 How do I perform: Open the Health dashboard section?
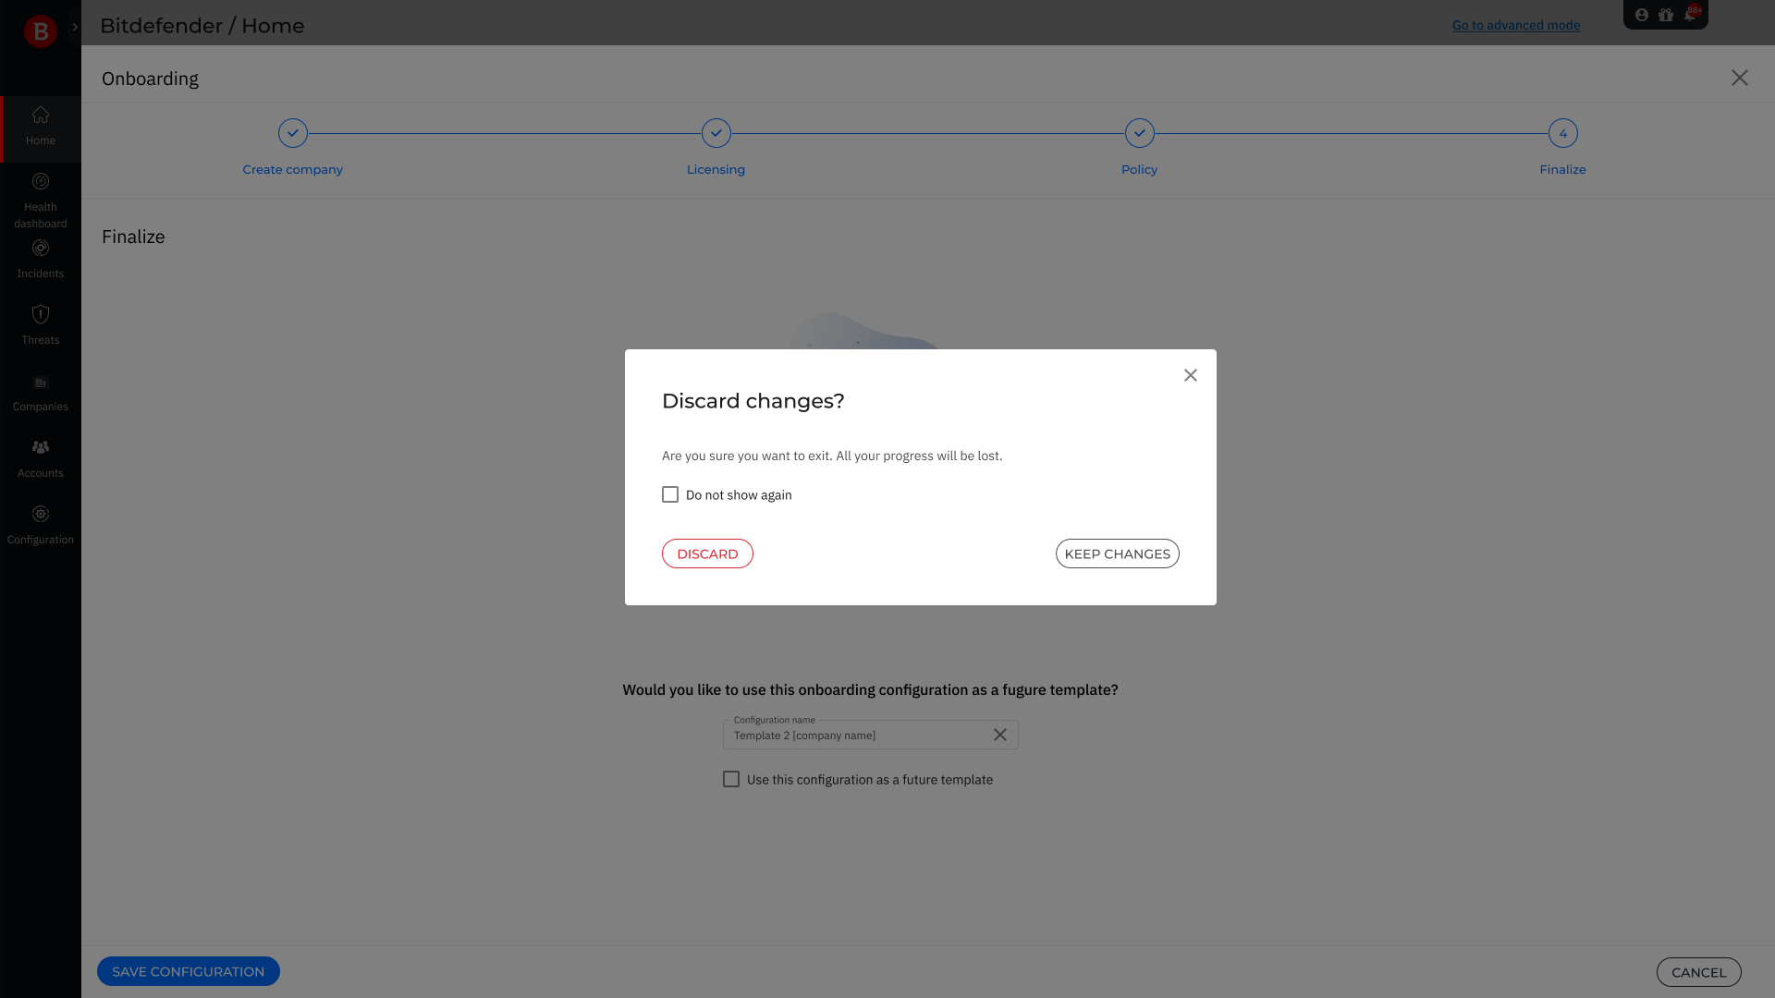click(41, 201)
